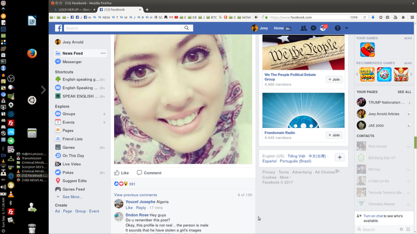This screenshot has width=417, height=234.
Task: Click View previous comments
Action: [136, 195]
